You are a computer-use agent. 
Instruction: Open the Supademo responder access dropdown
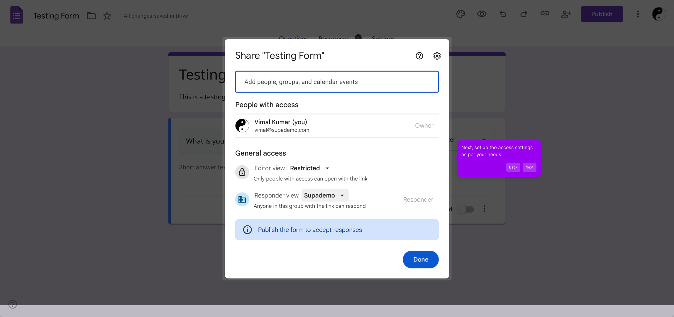tap(325, 195)
